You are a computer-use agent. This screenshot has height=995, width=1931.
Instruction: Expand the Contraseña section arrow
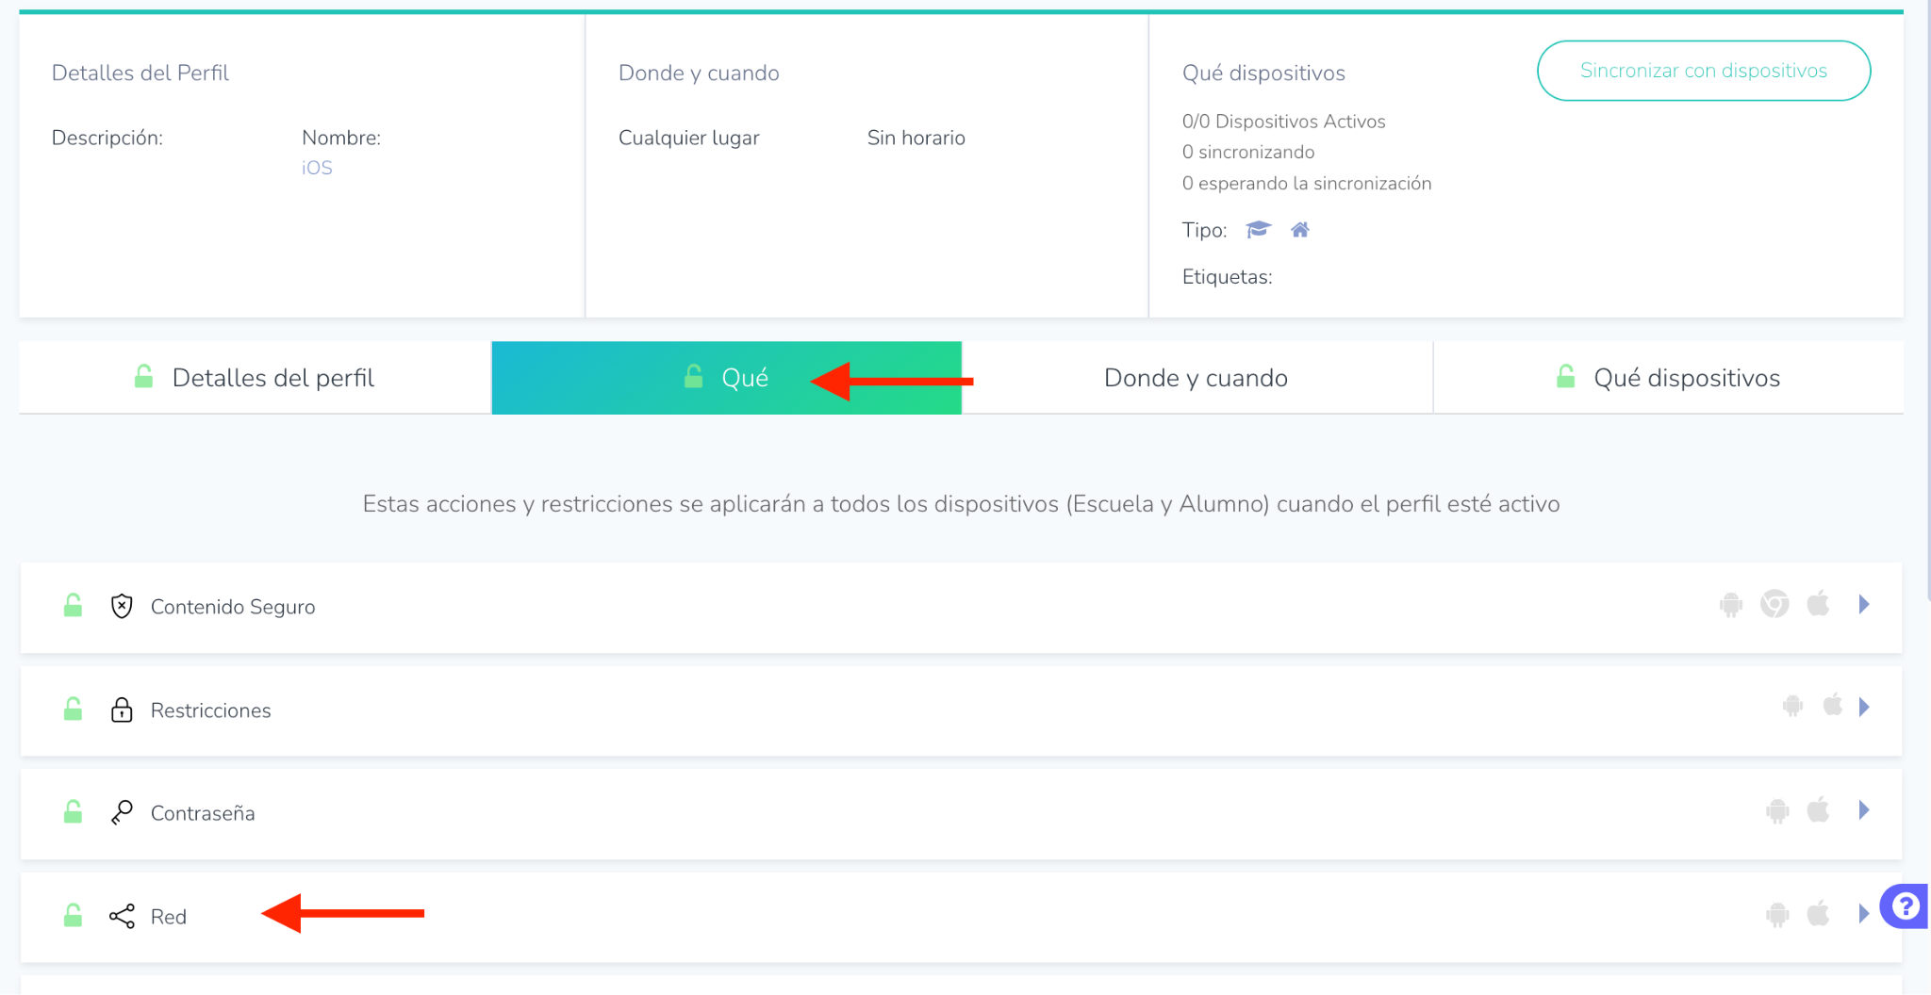[x=1863, y=809]
